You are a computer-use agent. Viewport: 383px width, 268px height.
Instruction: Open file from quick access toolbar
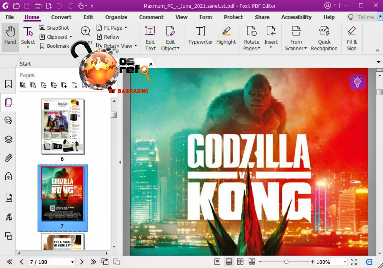coord(16,6)
